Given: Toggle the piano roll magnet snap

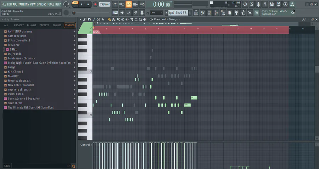Looking at the screenshot, I should pos(89,19).
